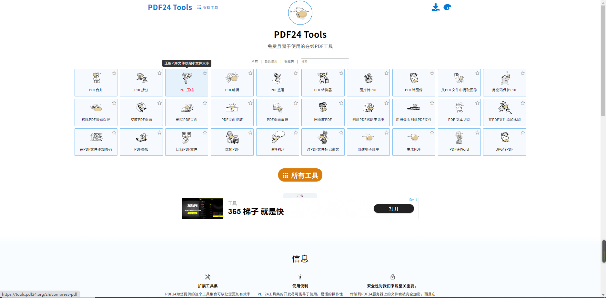Toggle favorite star on PDF转换器 tile
Screen dimensions: 606x298
(341, 74)
